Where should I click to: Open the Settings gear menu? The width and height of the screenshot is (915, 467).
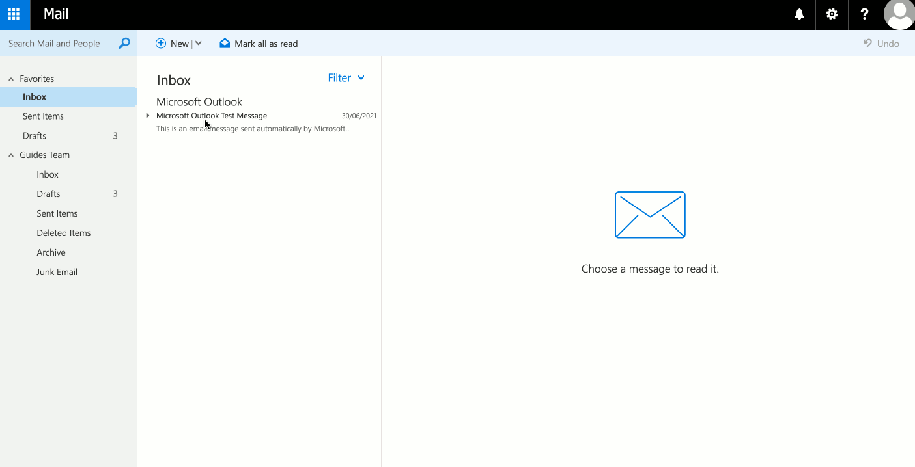[831, 14]
